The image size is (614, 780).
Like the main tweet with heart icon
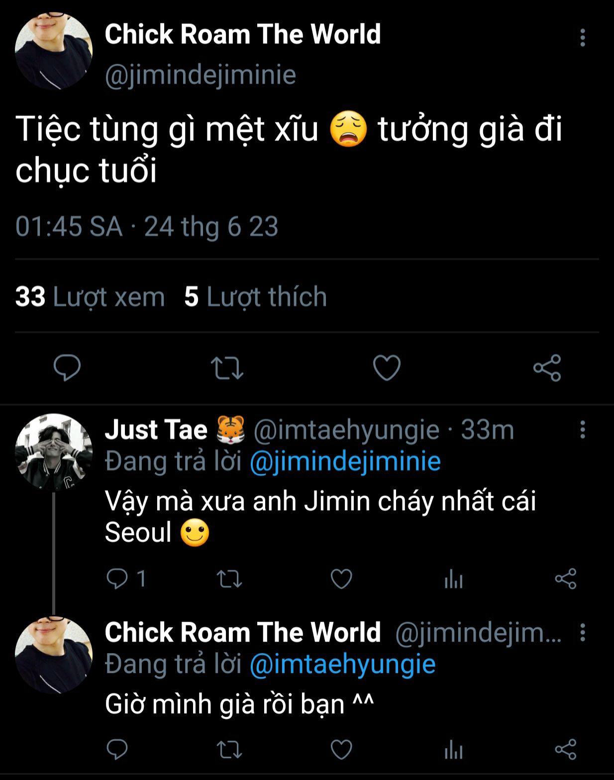coord(387,368)
